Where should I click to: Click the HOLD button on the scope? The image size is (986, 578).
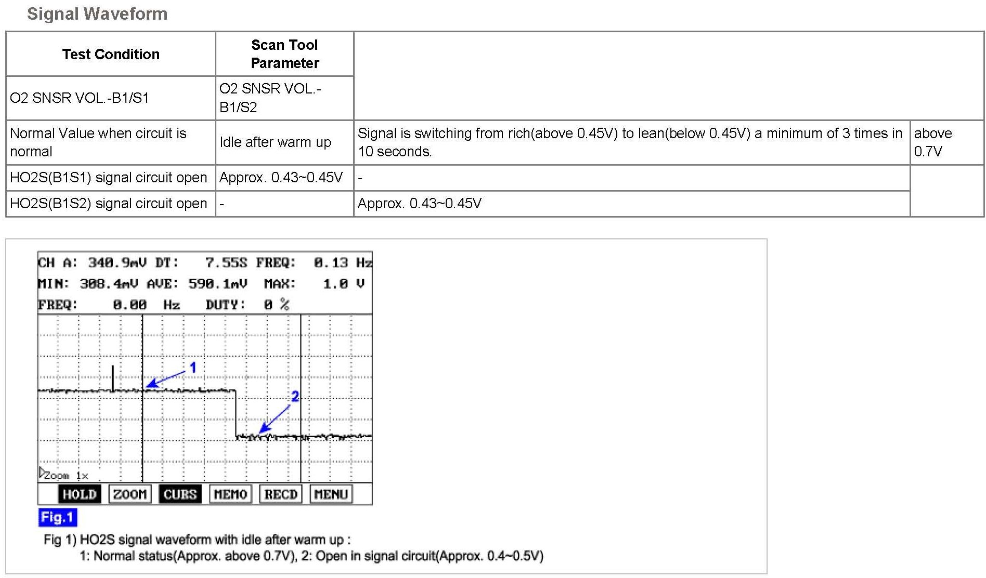(x=79, y=494)
